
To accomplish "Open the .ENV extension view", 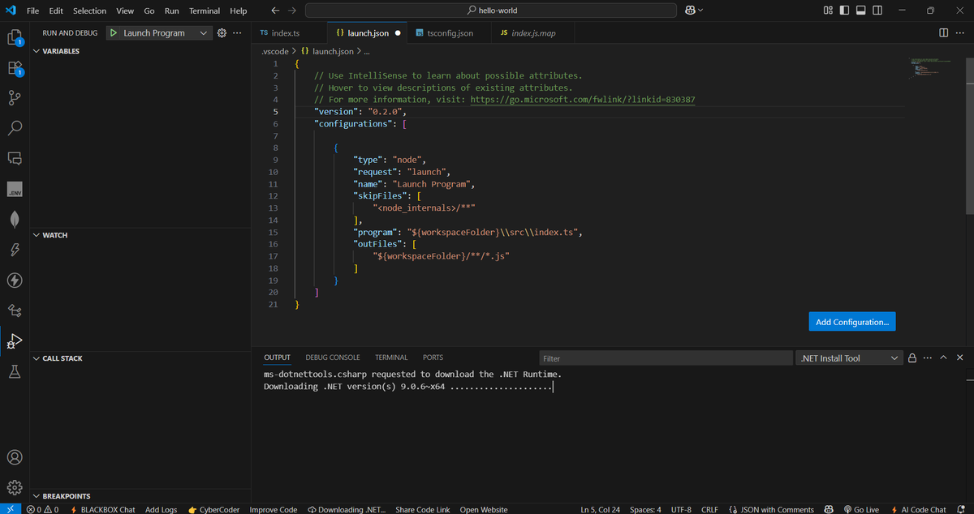I will coord(14,189).
